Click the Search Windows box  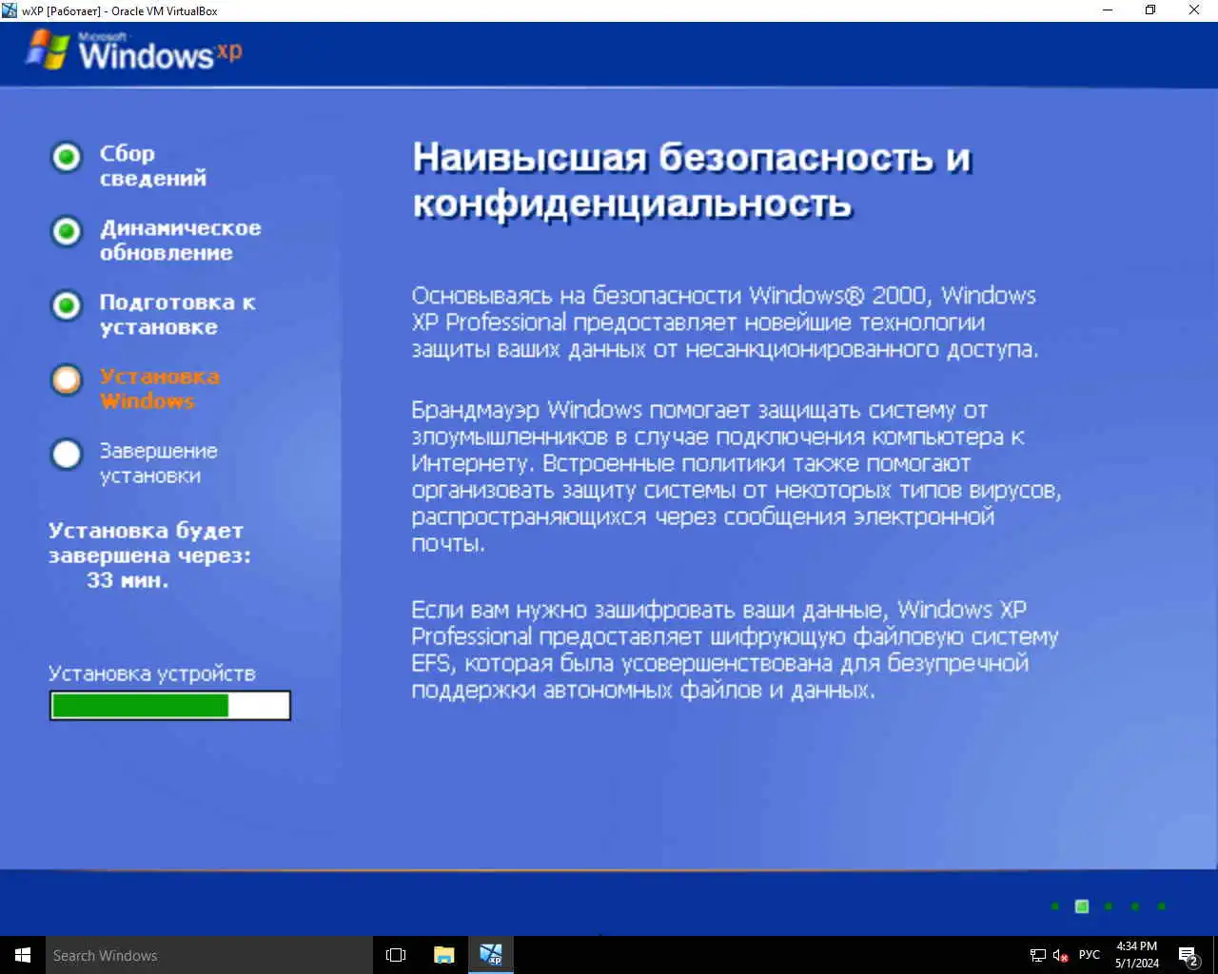coord(209,955)
